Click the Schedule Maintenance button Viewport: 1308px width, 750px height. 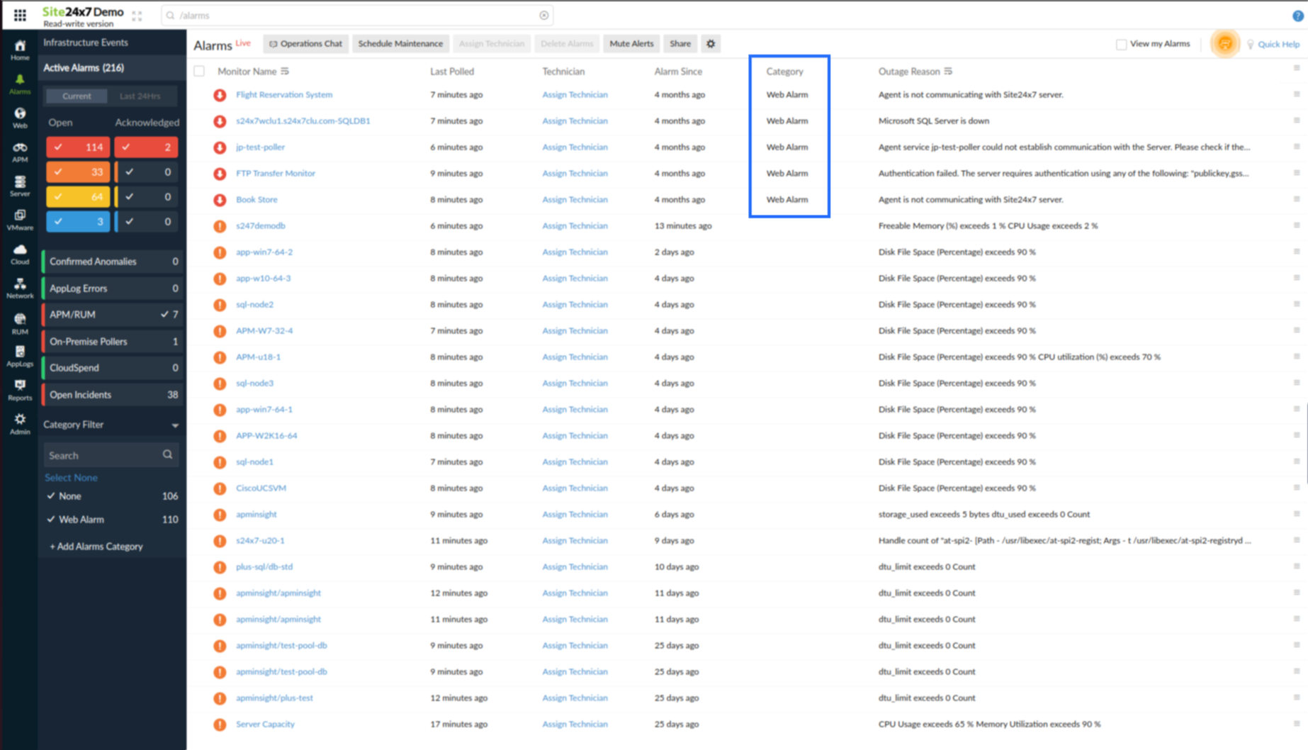coord(400,44)
